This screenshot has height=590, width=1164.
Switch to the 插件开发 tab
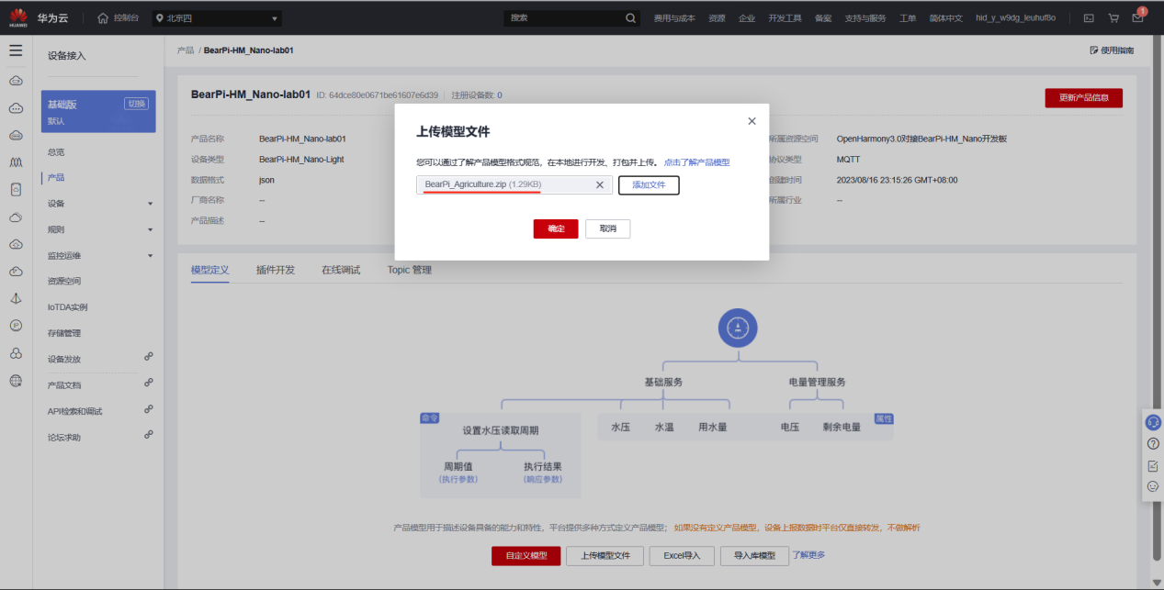coord(276,270)
